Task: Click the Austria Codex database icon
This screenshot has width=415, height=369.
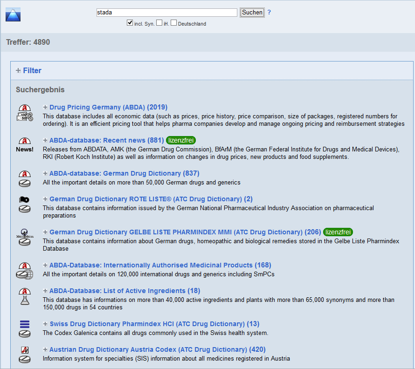Action: (25, 355)
